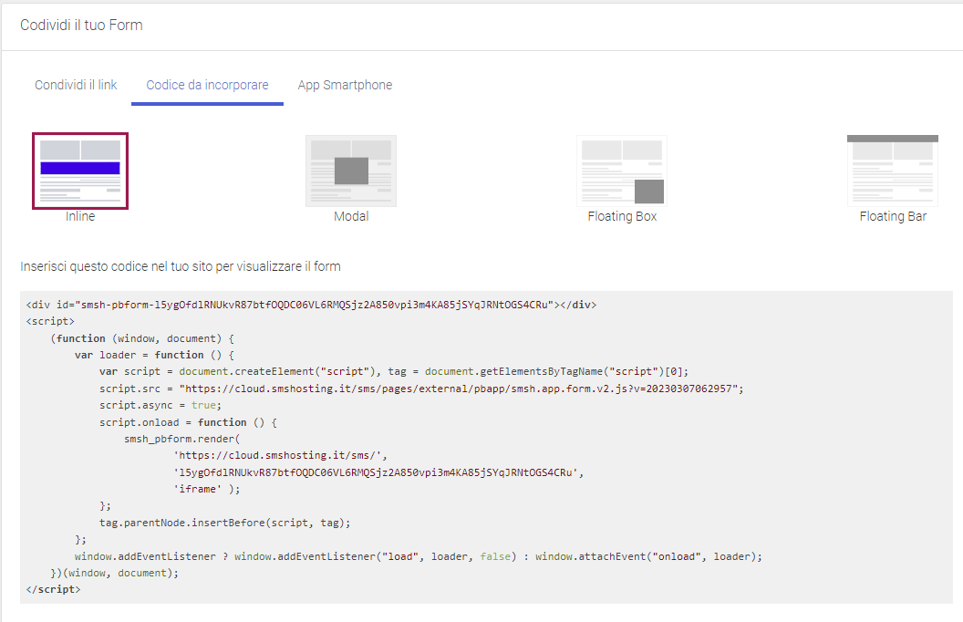The image size is (963, 622).
Task: Click the 'iframe' argument in the code
Action: (206, 489)
